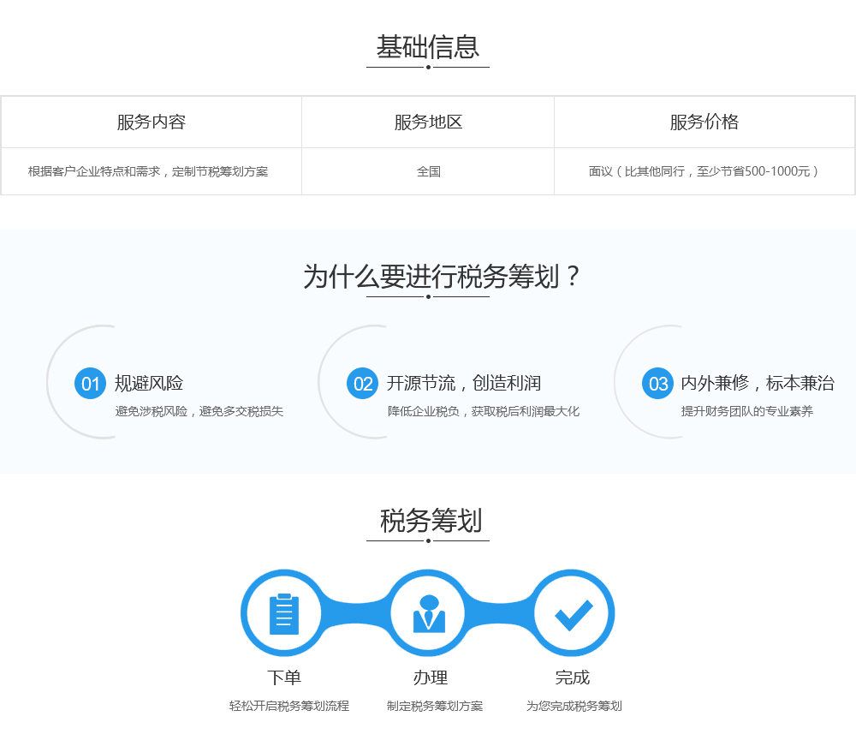Click 开源节流，创造利润 title

point(463,384)
